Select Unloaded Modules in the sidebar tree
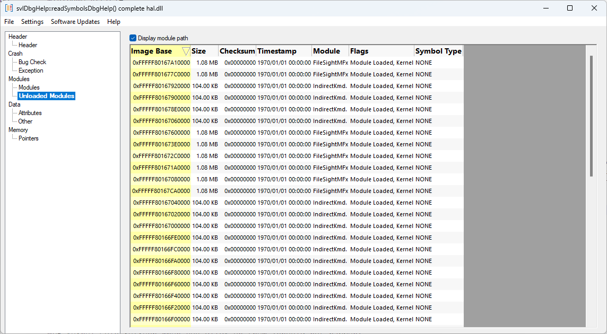The width and height of the screenshot is (607, 334). point(46,95)
